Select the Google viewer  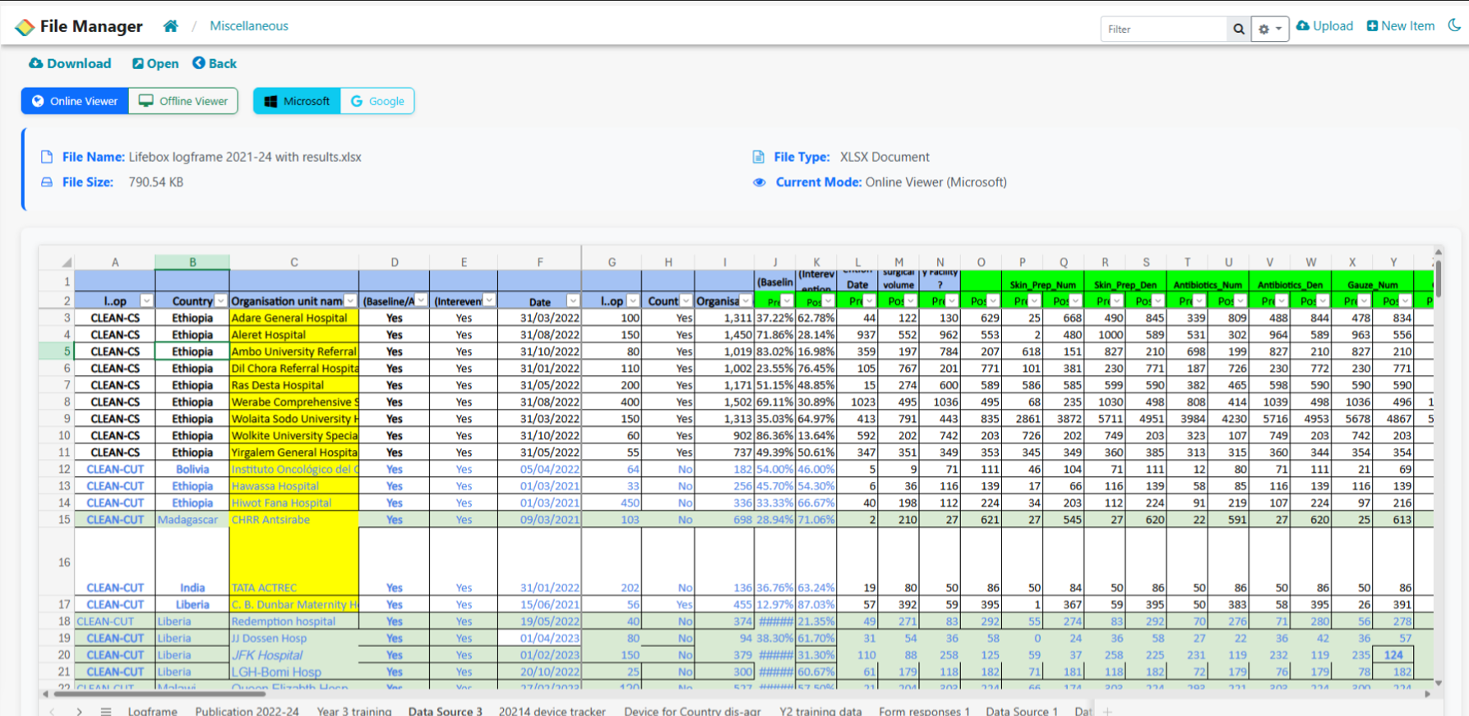pyautogui.click(x=377, y=101)
